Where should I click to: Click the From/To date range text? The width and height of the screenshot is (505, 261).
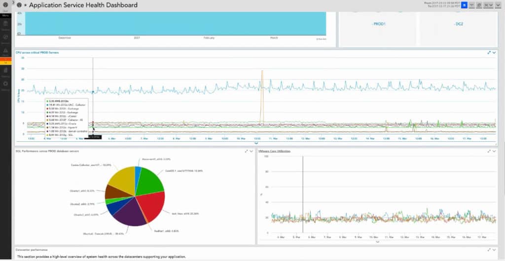tap(441, 4)
